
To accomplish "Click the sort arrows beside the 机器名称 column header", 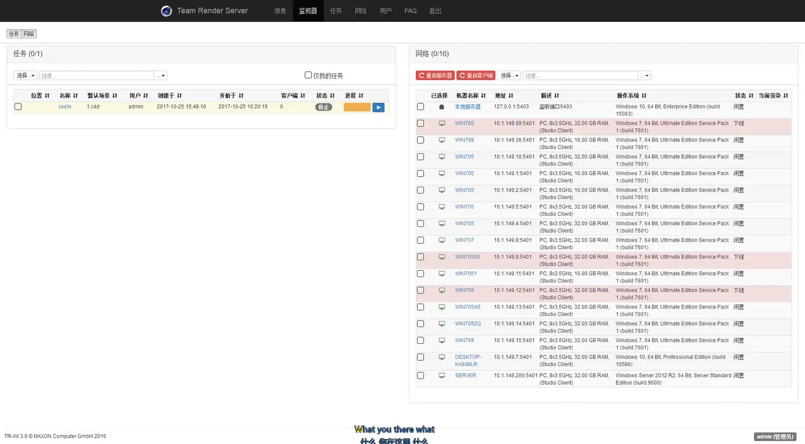I will tap(484, 96).
